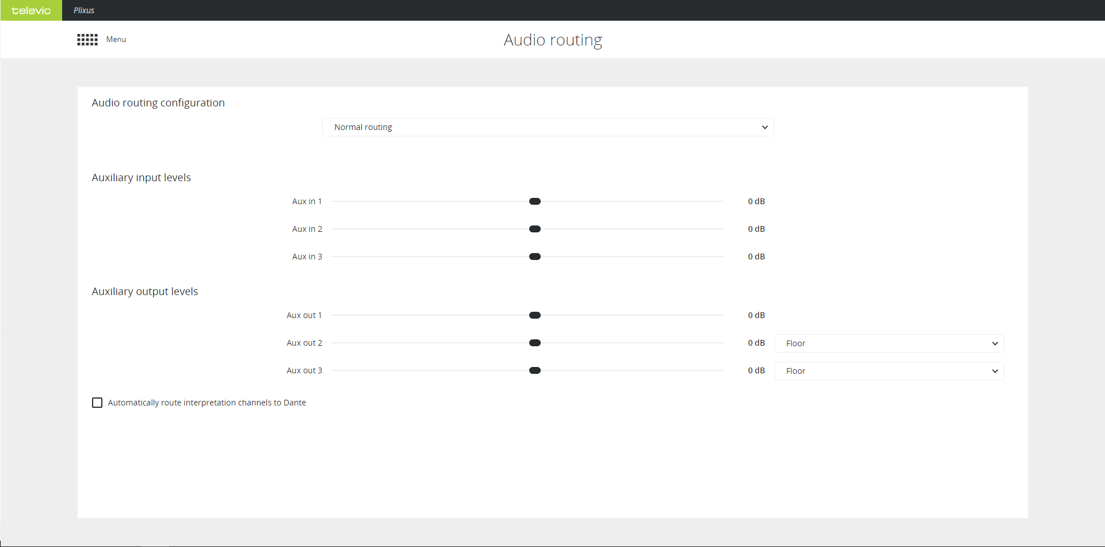Click the Aux in 1 slider handle
1105x547 pixels.
[535, 201]
